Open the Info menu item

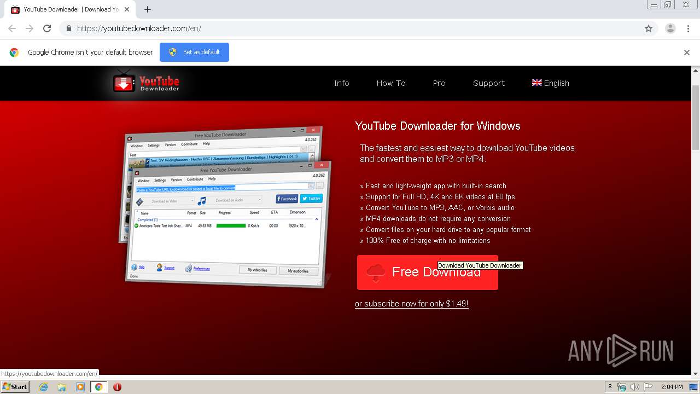click(342, 83)
